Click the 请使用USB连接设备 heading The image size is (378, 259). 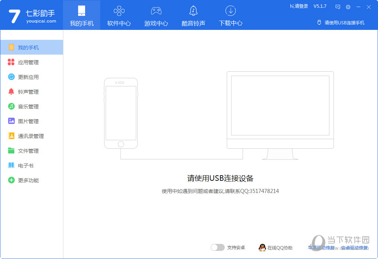[x=220, y=178]
